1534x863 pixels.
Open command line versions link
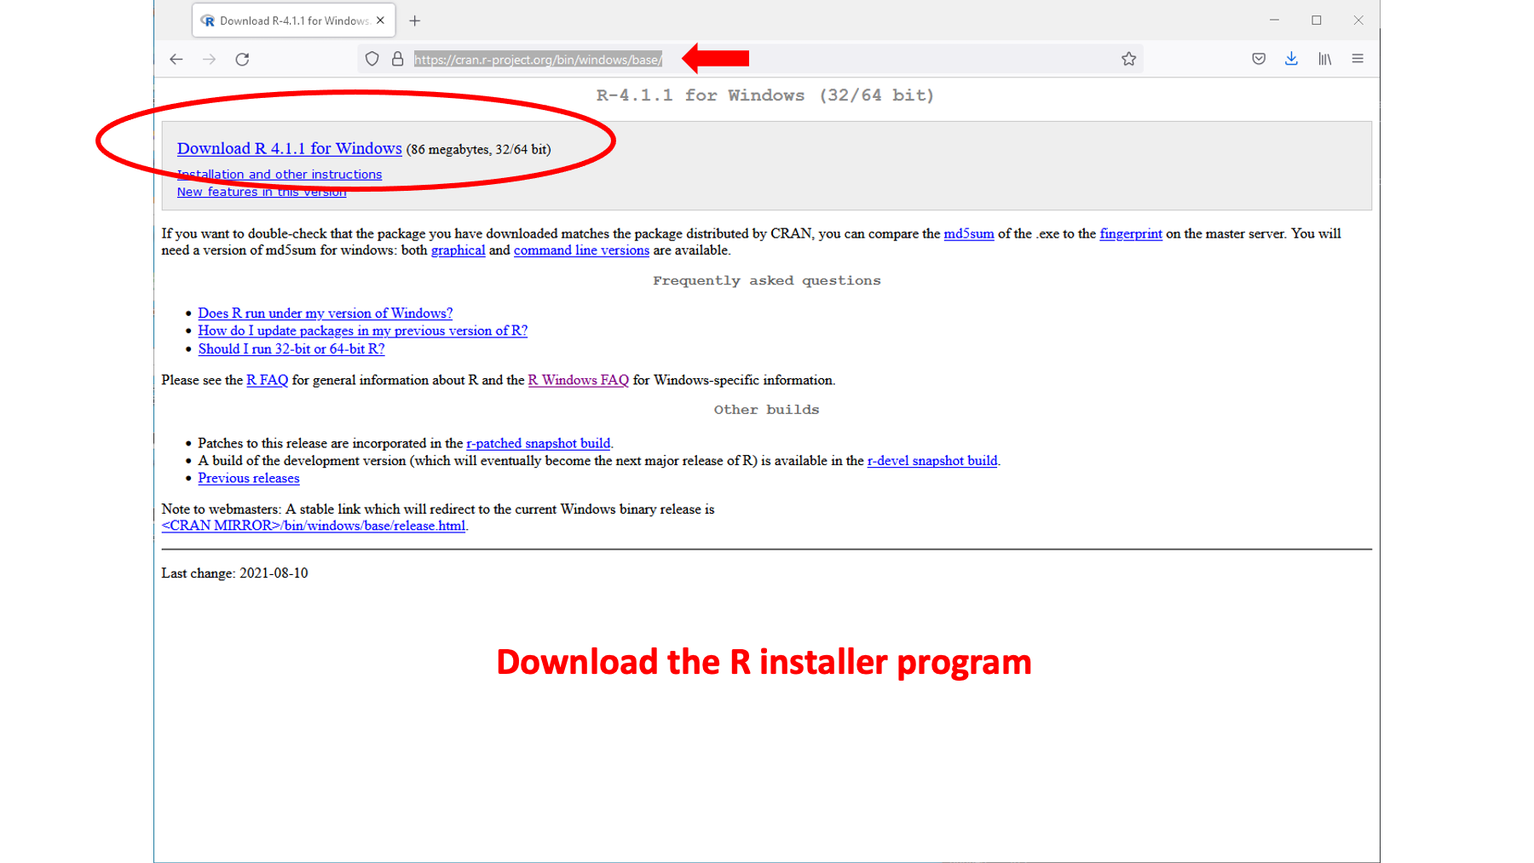point(581,250)
